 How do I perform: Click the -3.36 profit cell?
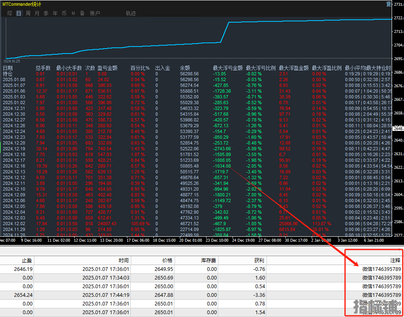[x=259, y=295]
